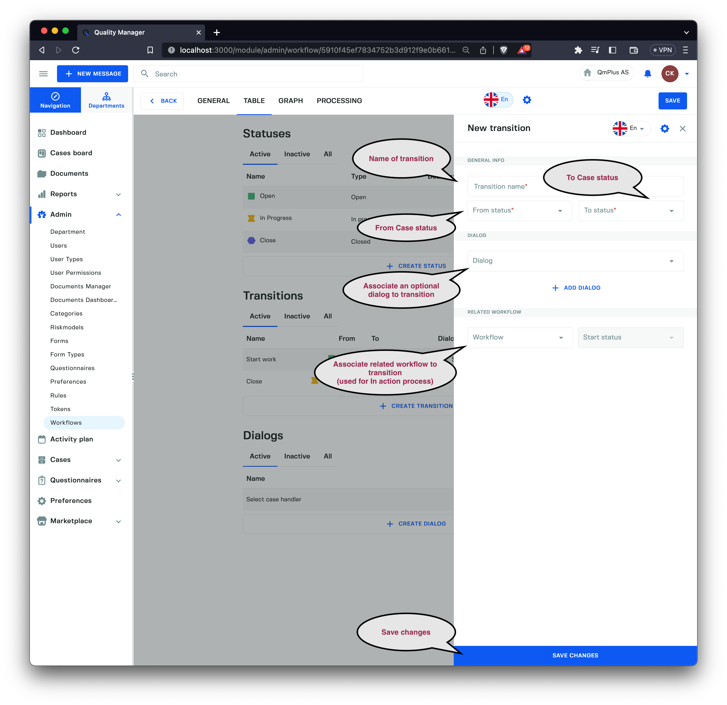The image size is (727, 705).
Task: Open the Brave Shields icon
Action: (x=504, y=50)
